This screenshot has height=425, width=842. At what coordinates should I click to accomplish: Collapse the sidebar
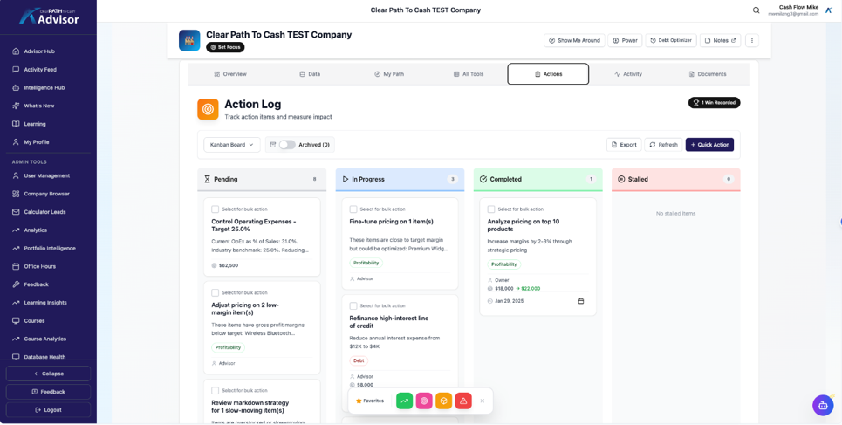point(48,374)
